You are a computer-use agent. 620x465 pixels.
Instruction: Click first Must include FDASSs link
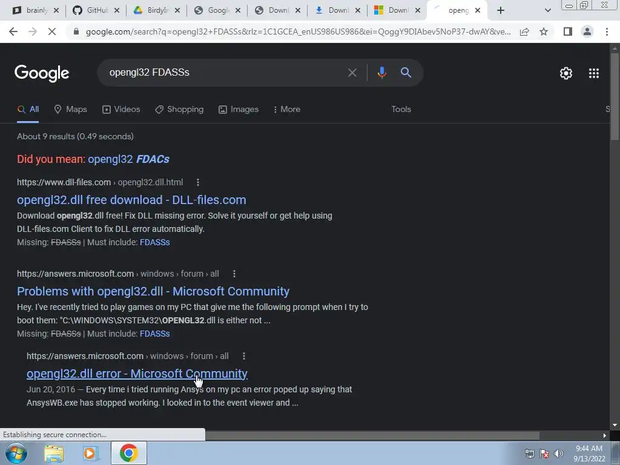154,242
